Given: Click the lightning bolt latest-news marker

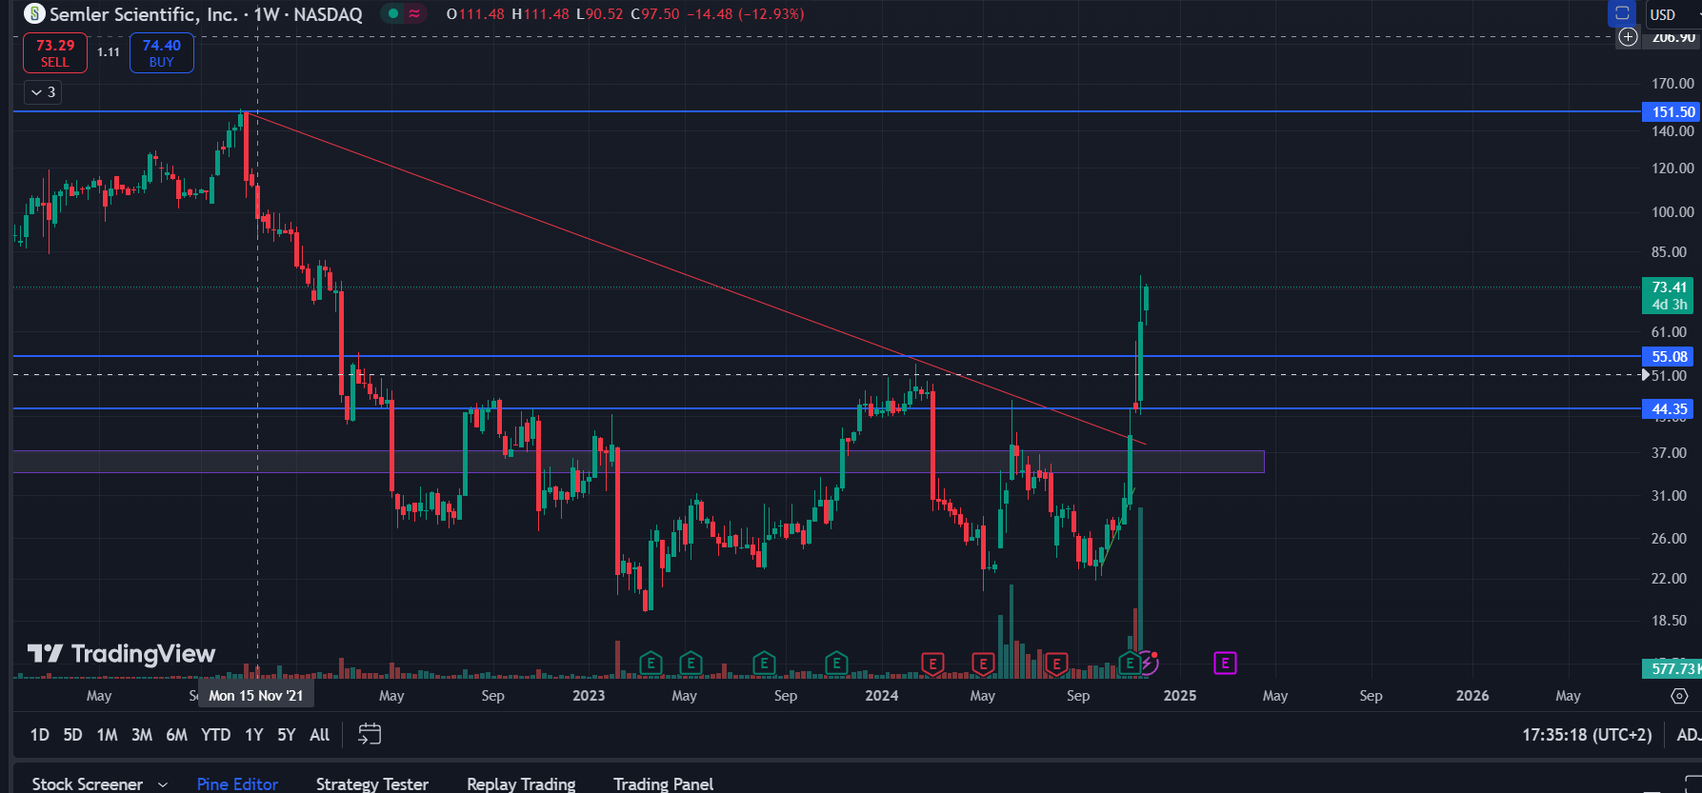Looking at the screenshot, I should coord(1150,663).
